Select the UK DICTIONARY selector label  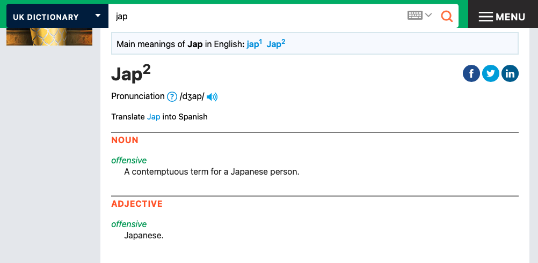[46, 17]
